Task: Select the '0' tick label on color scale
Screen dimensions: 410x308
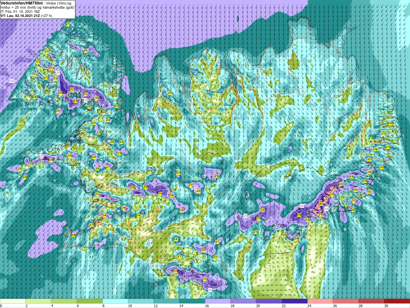Action: coord(1,306)
